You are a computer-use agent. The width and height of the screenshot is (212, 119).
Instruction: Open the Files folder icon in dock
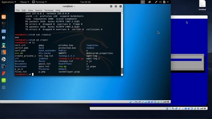pos(4,31)
